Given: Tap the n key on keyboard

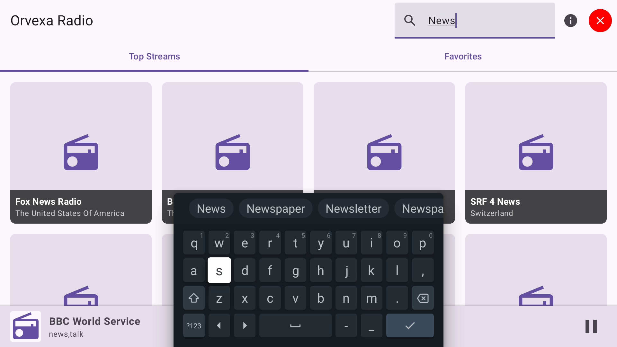Looking at the screenshot, I should (346, 298).
